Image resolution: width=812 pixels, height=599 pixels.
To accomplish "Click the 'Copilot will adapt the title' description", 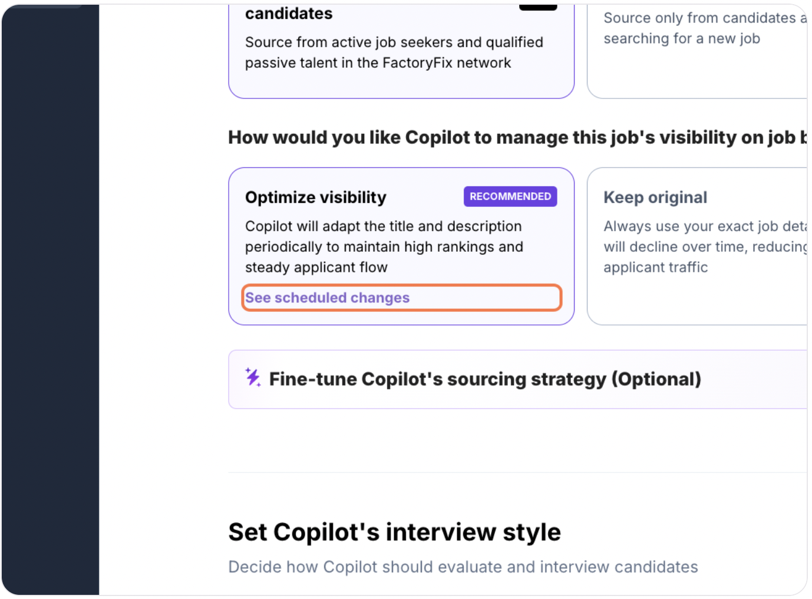I will [384, 246].
